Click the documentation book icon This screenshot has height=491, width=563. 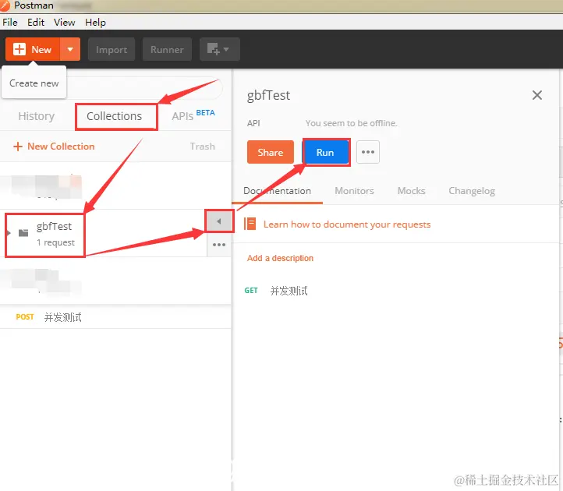[250, 224]
